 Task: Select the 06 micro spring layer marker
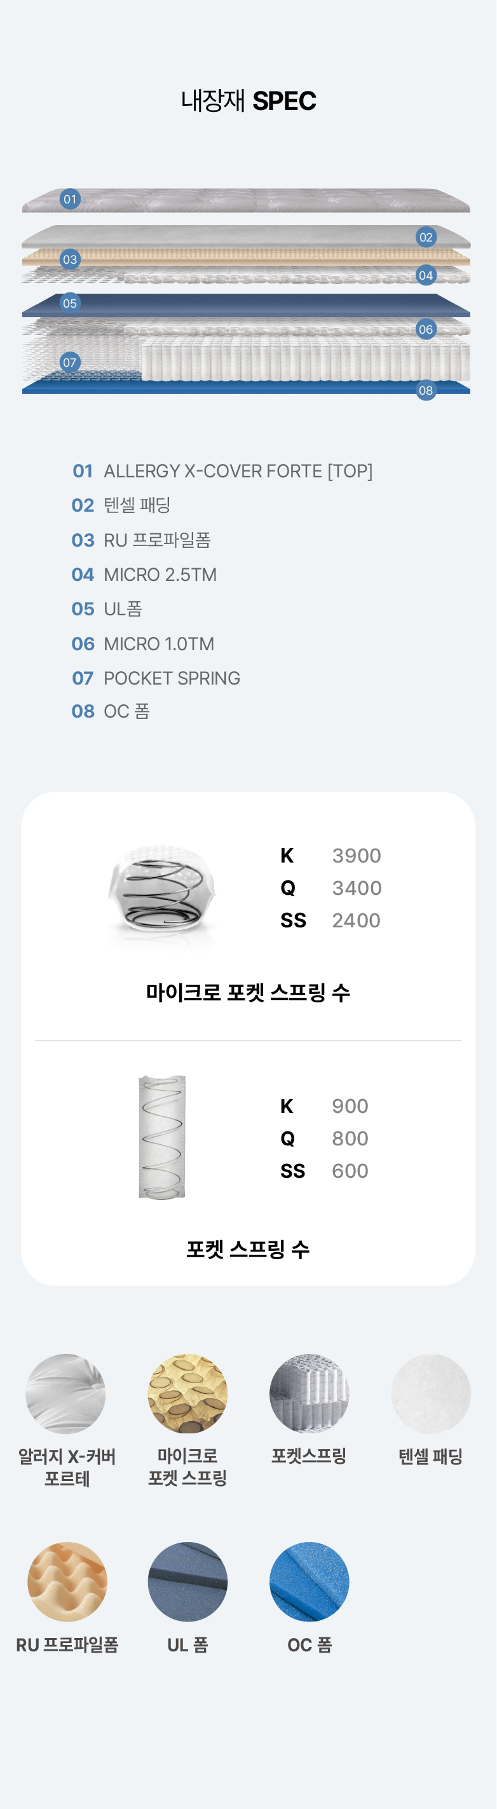[x=425, y=329]
